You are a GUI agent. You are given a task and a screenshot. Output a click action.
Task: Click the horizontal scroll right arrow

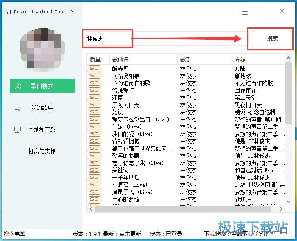click(281, 209)
